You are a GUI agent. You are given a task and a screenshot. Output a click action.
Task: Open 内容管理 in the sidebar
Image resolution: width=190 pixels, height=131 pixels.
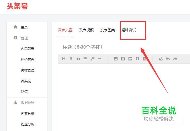[x=28, y=49]
